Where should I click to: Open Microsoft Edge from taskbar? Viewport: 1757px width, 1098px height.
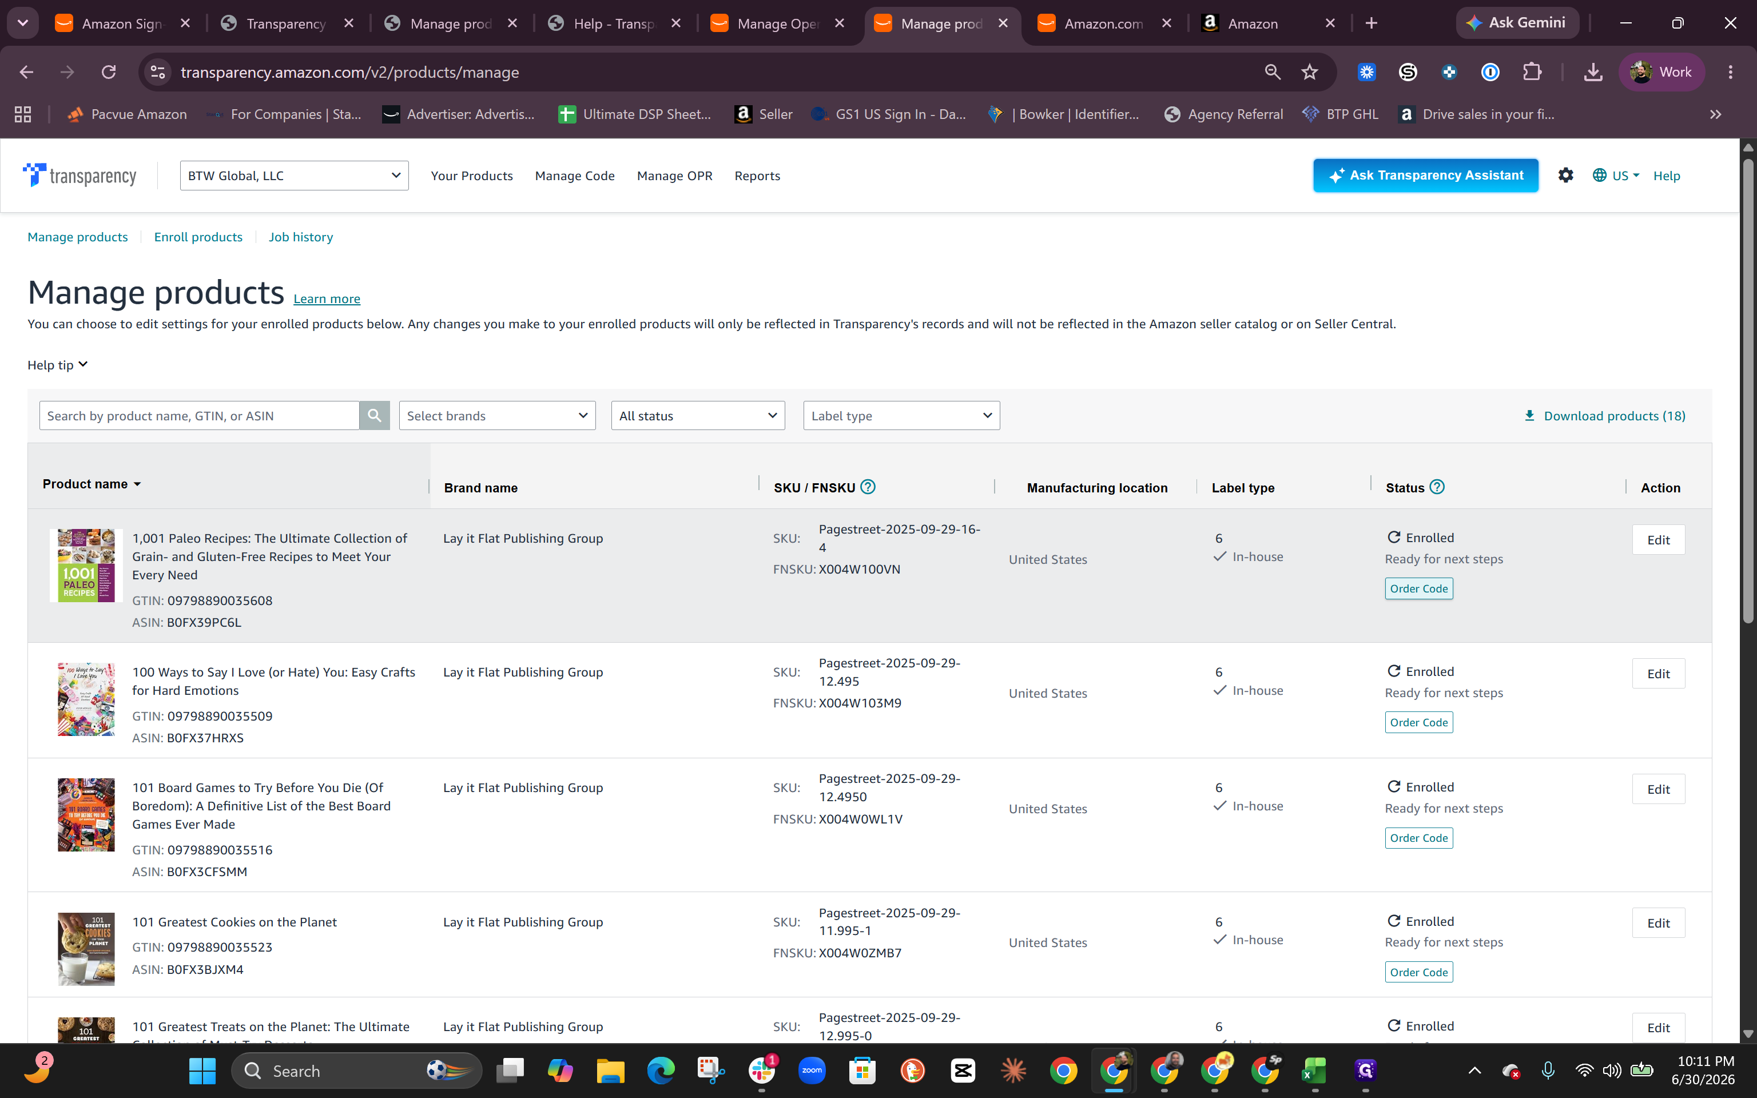660,1071
